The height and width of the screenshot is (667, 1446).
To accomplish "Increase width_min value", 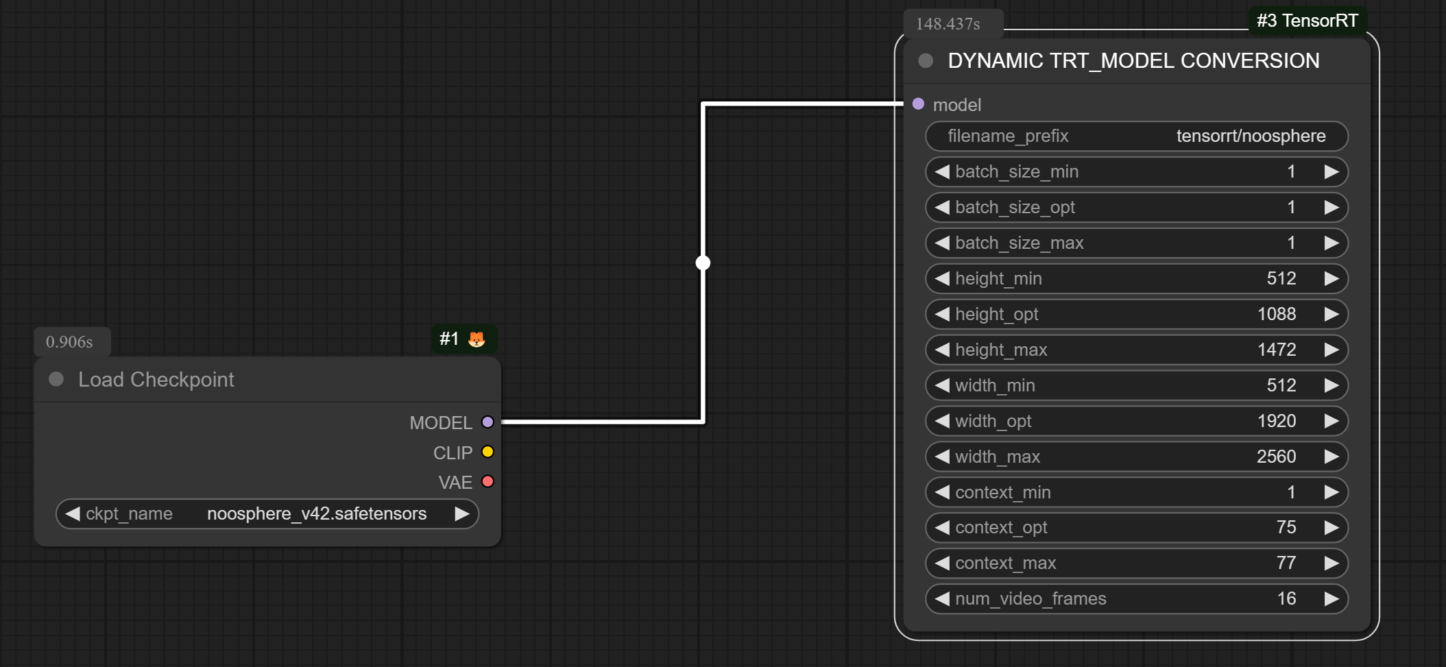I will click(x=1331, y=385).
